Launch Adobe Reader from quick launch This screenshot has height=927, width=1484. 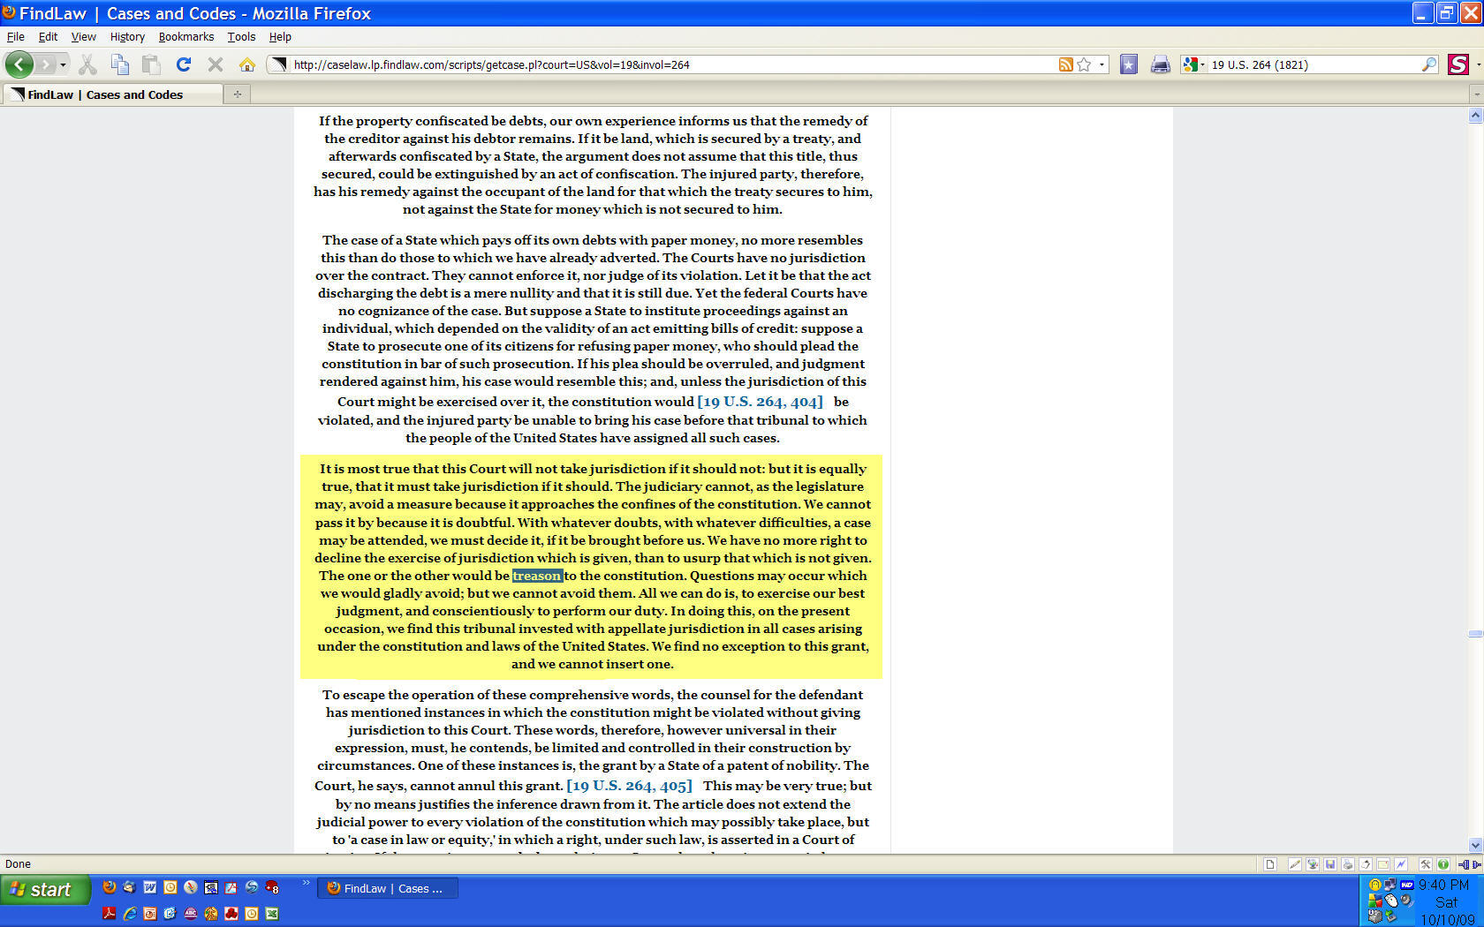click(110, 914)
